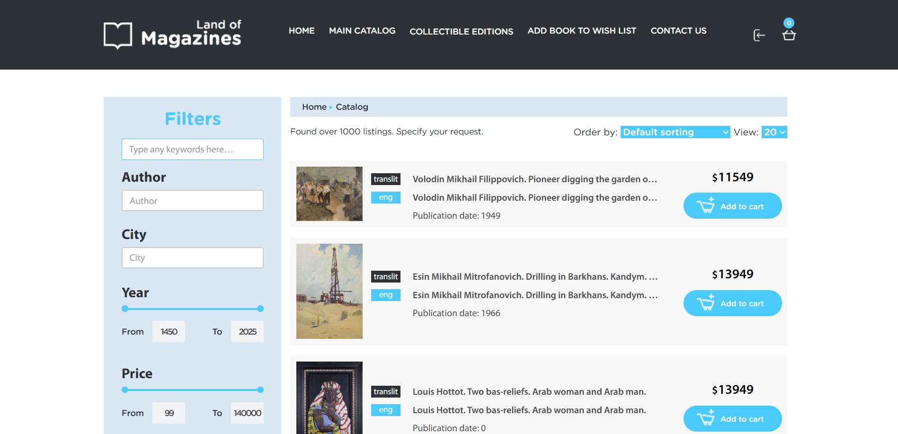Click the Year slider right handle
The height and width of the screenshot is (434, 898).
[260, 309]
